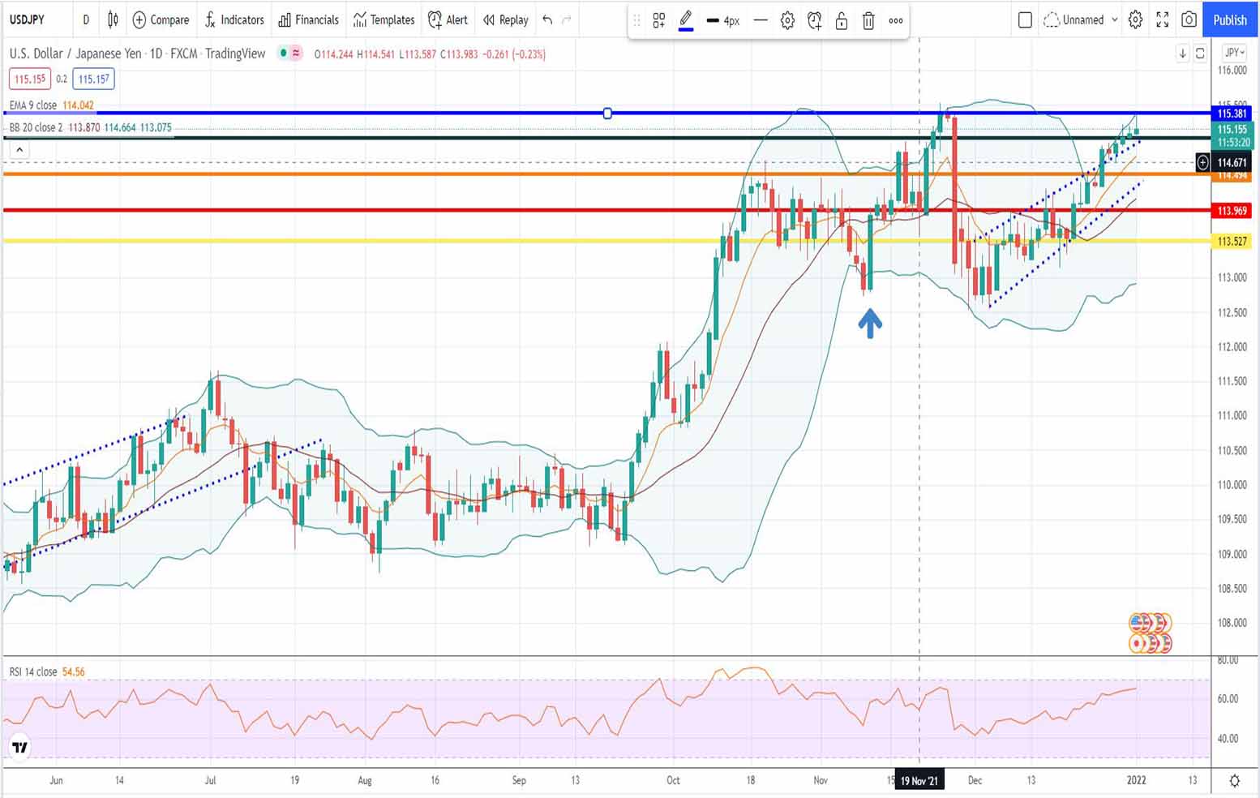Image resolution: width=1260 pixels, height=798 pixels.
Task: Take a chart snapshot with the camera icon
Action: (1189, 19)
